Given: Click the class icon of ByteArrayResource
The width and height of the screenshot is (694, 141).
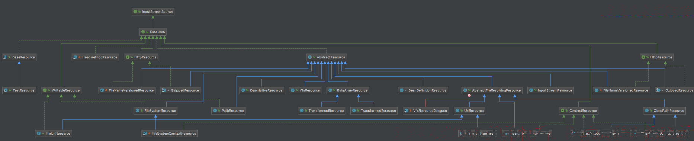Looking at the screenshot, I should click(330, 90).
